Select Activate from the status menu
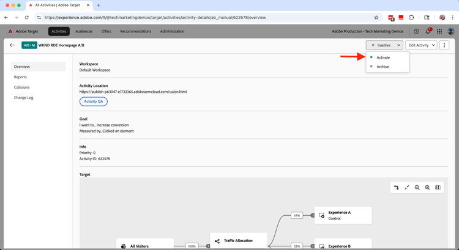Viewport: 459px width, 250px height. (x=387, y=57)
